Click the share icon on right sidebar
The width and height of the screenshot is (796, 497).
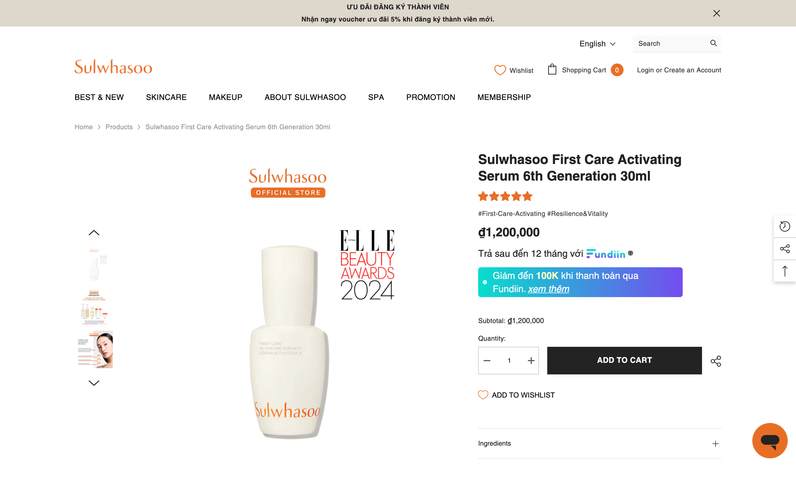785,249
